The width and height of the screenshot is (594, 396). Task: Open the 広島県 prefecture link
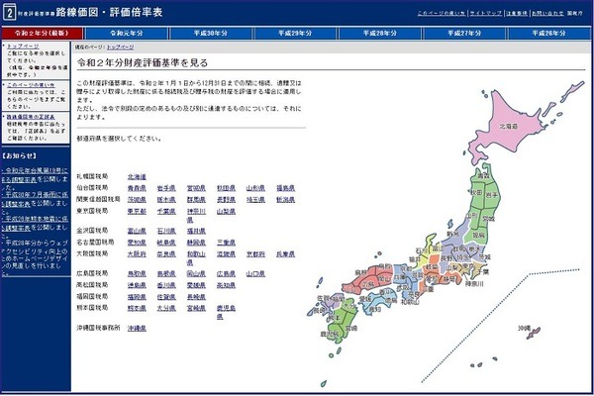click(x=226, y=273)
